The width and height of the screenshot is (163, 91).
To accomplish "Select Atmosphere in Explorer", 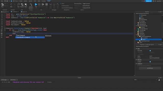I will click(144, 15).
